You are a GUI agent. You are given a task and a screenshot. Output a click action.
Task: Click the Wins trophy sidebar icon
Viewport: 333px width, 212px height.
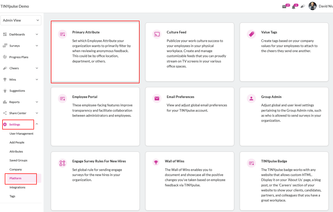pos(5,79)
